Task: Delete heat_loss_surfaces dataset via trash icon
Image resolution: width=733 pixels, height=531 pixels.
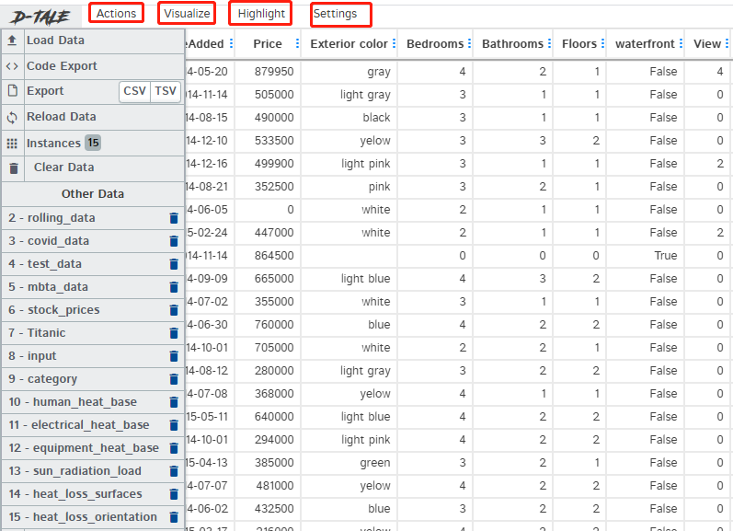Action: coord(174,494)
